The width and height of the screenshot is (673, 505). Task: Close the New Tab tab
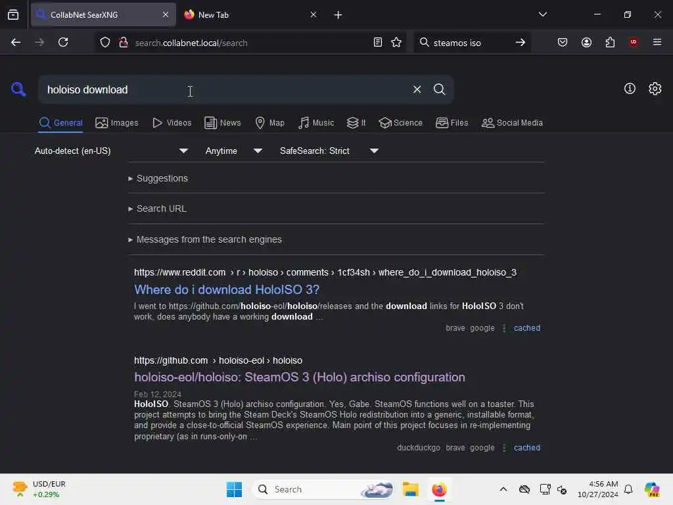click(313, 14)
